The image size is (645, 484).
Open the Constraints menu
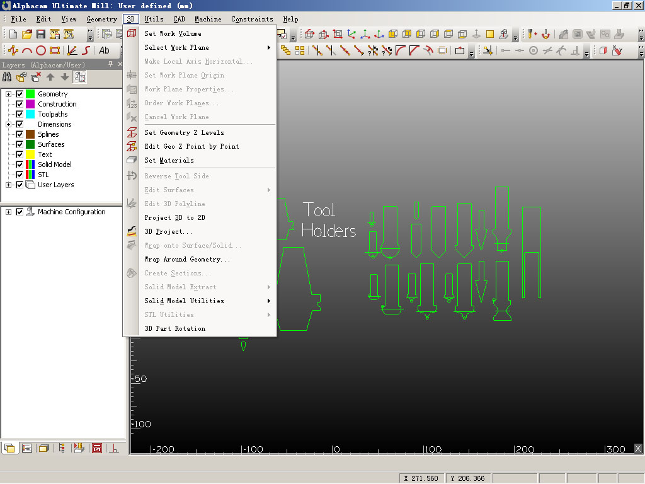point(252,19)
